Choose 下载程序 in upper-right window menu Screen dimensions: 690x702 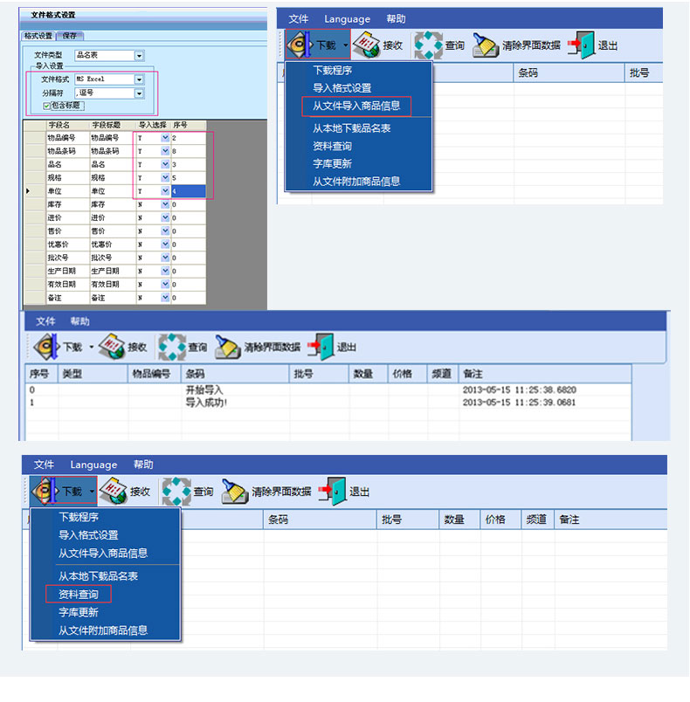(332, 71)
